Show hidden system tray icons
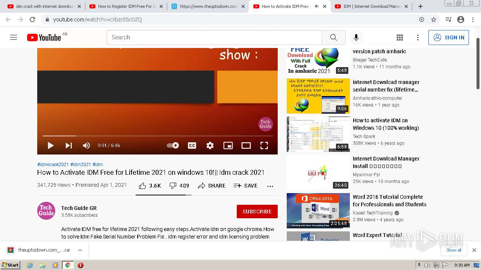This screenshot has width=481, height=270. tap(419, 265)
